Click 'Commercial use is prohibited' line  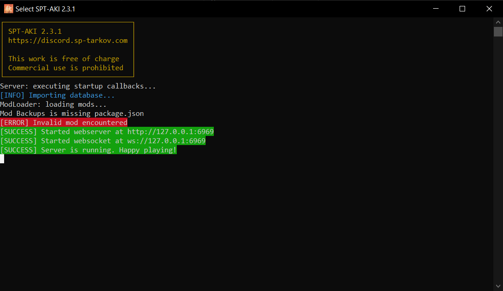coord(66,68)
